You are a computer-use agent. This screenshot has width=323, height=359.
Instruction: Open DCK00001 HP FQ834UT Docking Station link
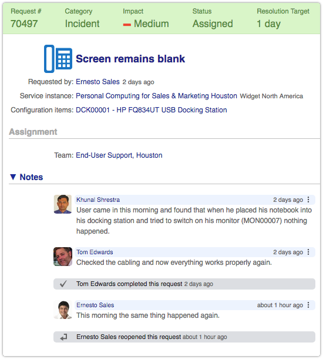point(151,110)
